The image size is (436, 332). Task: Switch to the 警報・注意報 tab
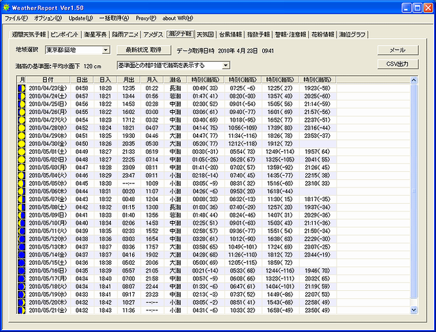coord(290,35)
